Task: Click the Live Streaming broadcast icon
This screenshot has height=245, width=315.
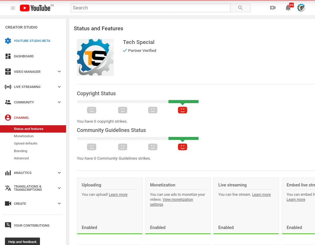Action: pyautogui.click(x=8, y=87)
